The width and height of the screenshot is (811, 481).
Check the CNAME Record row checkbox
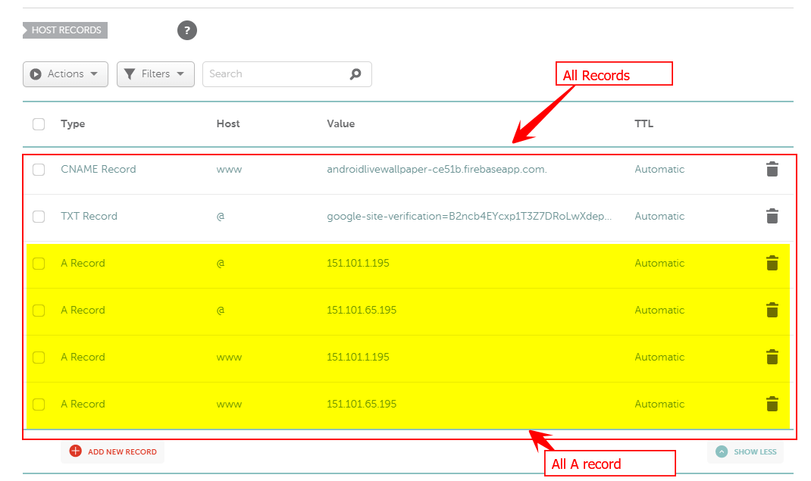pos(39,170)
